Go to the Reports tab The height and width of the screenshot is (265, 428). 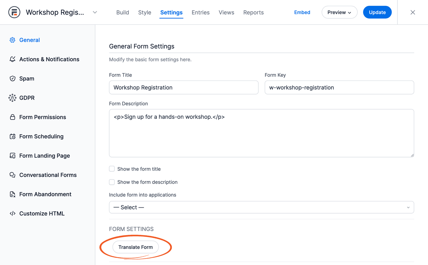point(253,13)
